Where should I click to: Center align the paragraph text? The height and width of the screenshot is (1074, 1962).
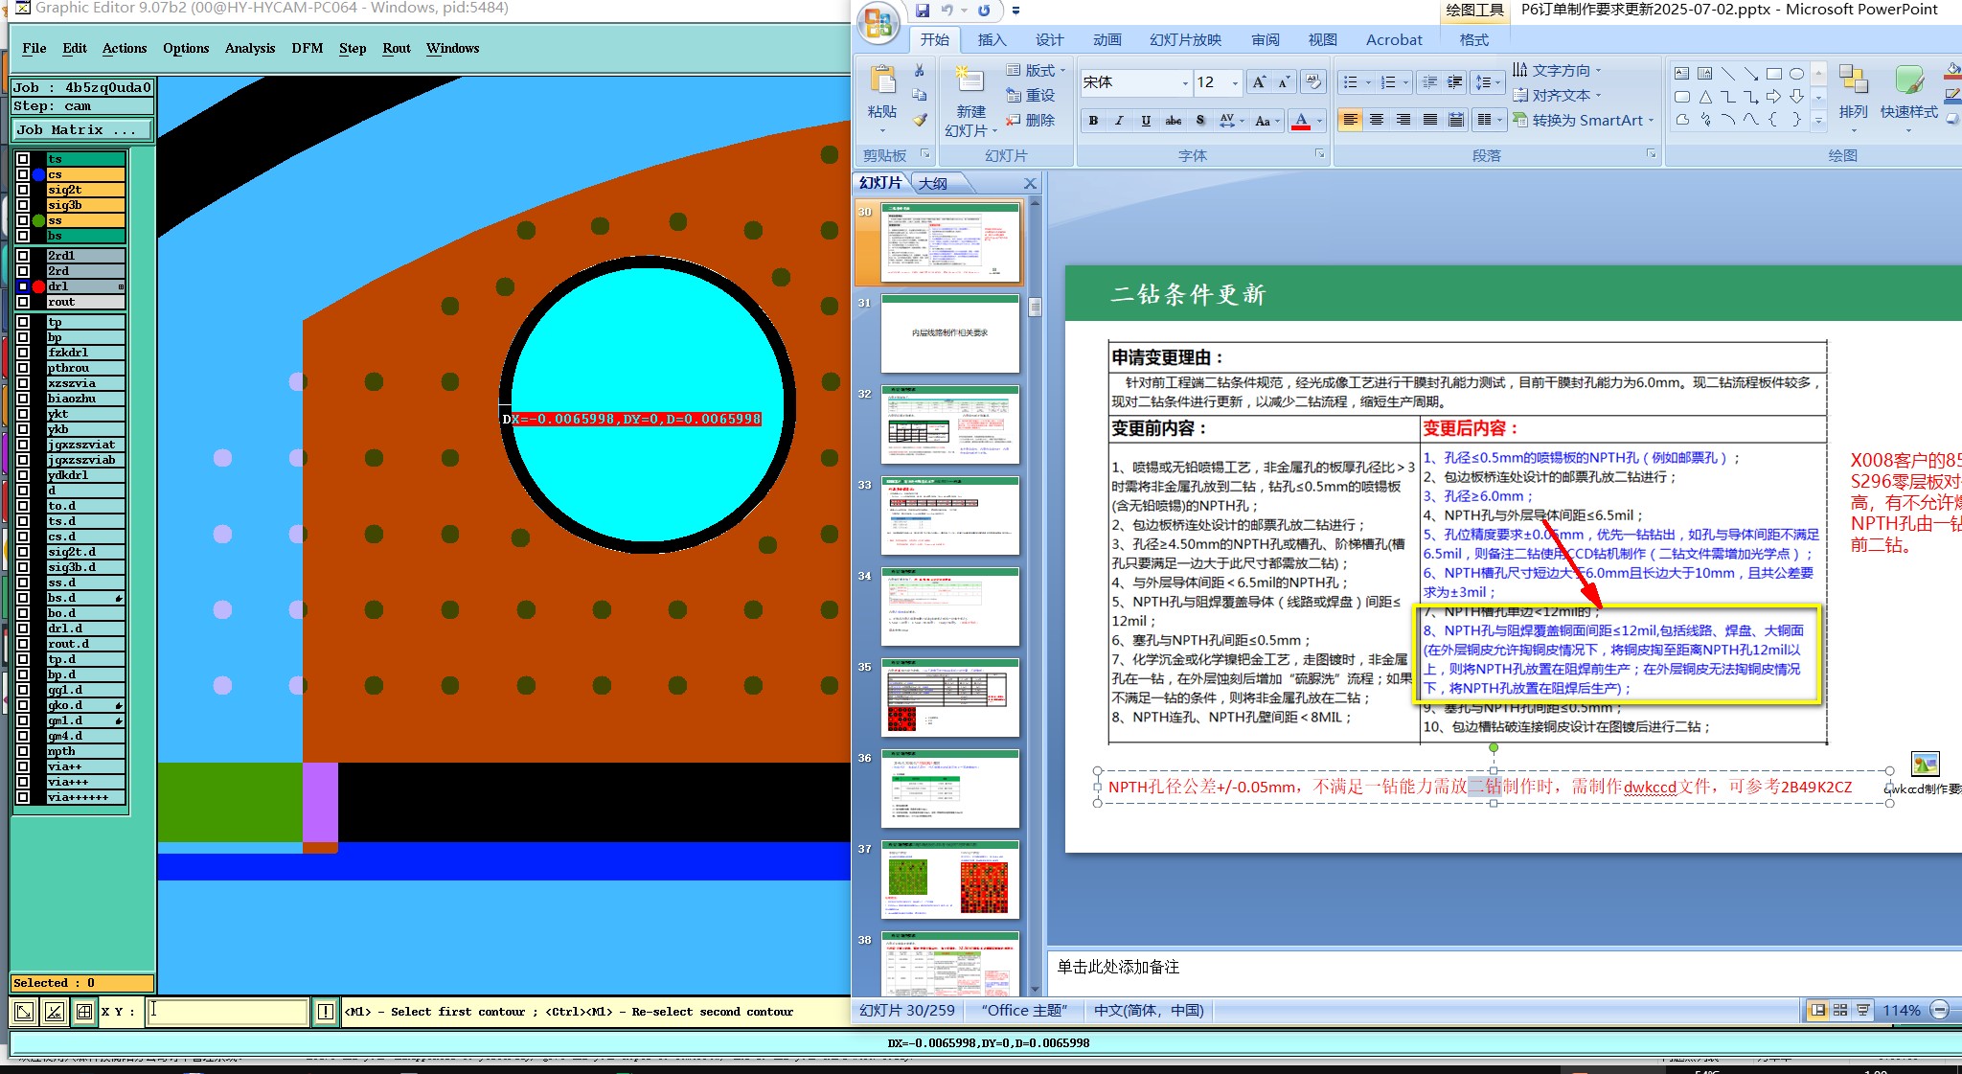click(x=1377, y=120)
